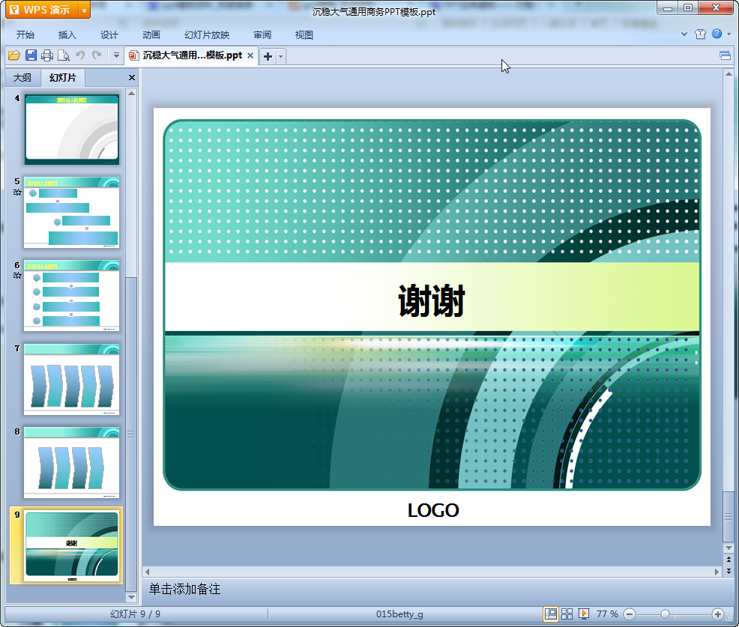Select the 沉稳大气通用...模板.ppt document tab

pyautogui.click(x=191, y=55)
